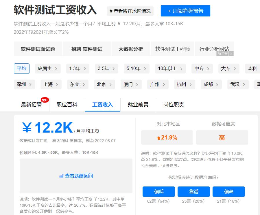Click the 软件测试面试题 search button
260x215 pixels.
pos(38,49)
